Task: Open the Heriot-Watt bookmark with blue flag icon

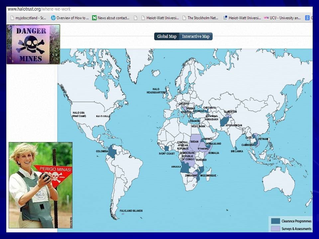Action: [x=242, y=18]
